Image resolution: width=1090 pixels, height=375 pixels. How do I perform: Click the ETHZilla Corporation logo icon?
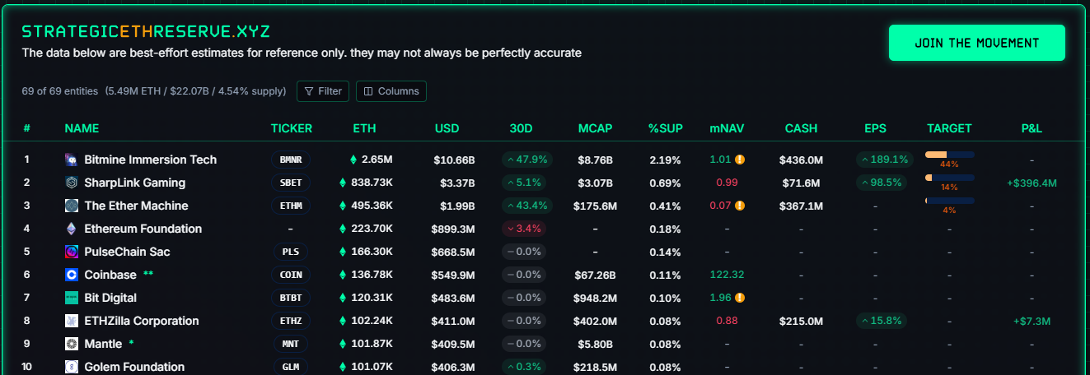click(71, 321)
